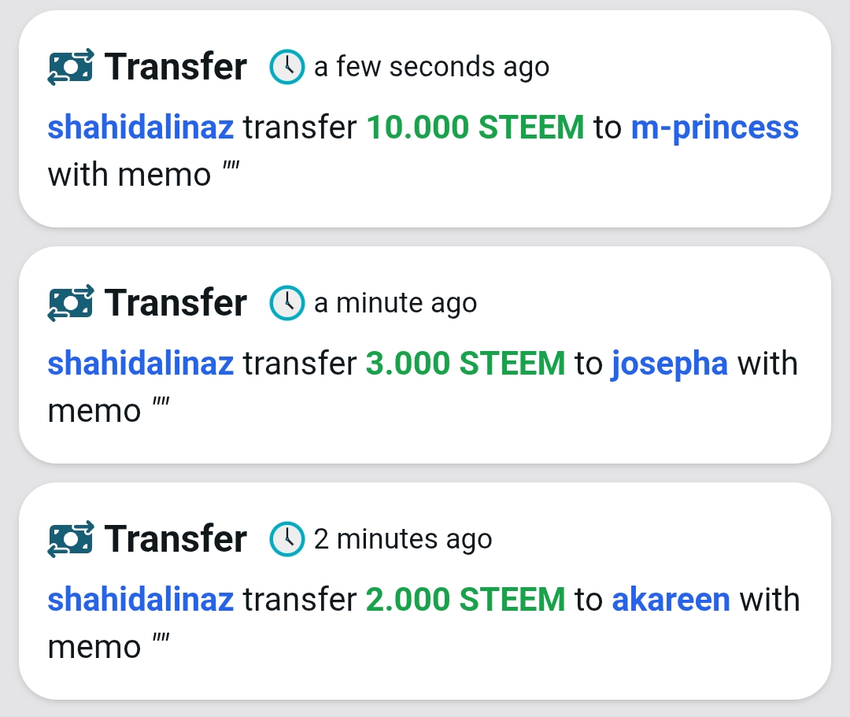Click the 2.000 STEEM amount
Image resolution: width=850 pixels, height=717 pixels.
(466, 599)
